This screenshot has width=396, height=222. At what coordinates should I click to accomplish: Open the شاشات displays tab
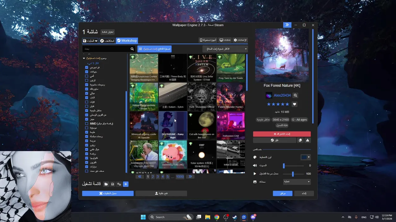pyautogui.click(x=225, y=40)
